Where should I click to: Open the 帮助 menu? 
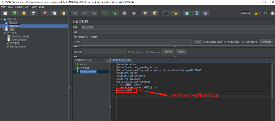coord(41,7)
